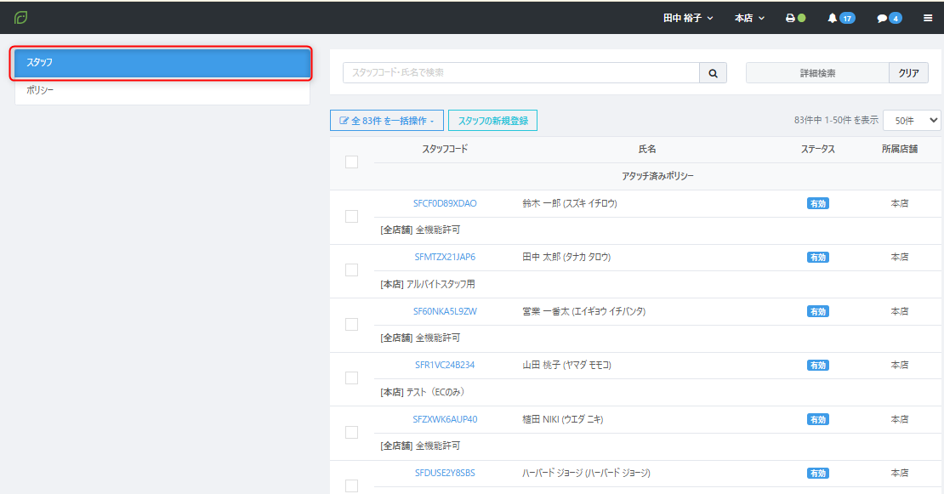Check the box for 鈴木 一郎 row
Screen dimensions: 944x494
(x=351, y=216)
